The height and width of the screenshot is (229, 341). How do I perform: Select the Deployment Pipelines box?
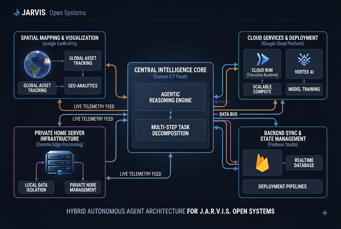[283, 186]
